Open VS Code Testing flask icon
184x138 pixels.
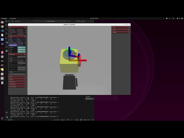tap(7, 47)
